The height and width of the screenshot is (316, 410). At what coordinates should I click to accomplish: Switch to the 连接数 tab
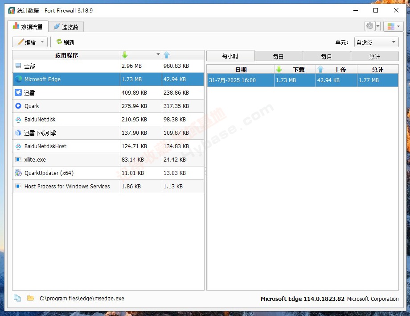(66, 27)
